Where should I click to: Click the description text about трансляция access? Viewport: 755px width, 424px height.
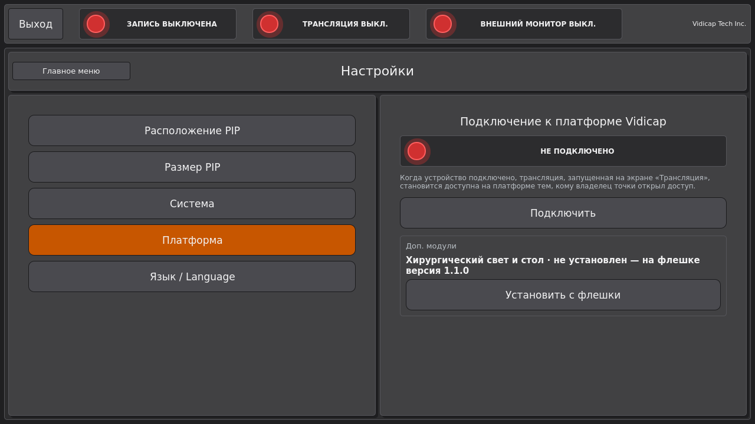555,182
